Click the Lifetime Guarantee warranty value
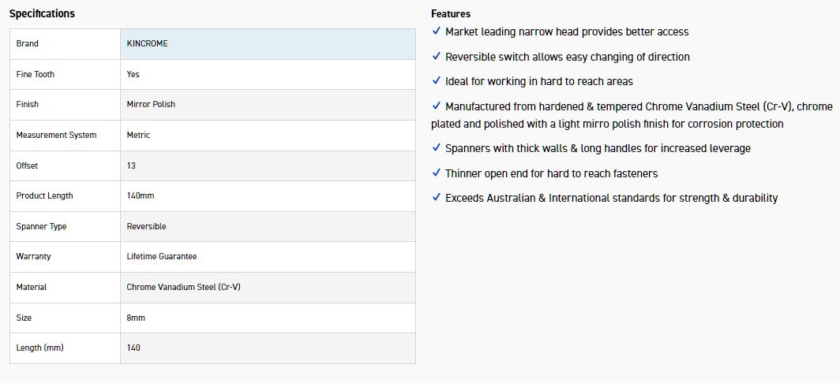 click(x=162, y=257)
